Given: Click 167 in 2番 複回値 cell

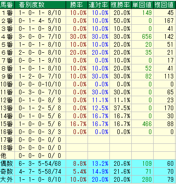Looking at the screenshot, I should coord(169,21).
